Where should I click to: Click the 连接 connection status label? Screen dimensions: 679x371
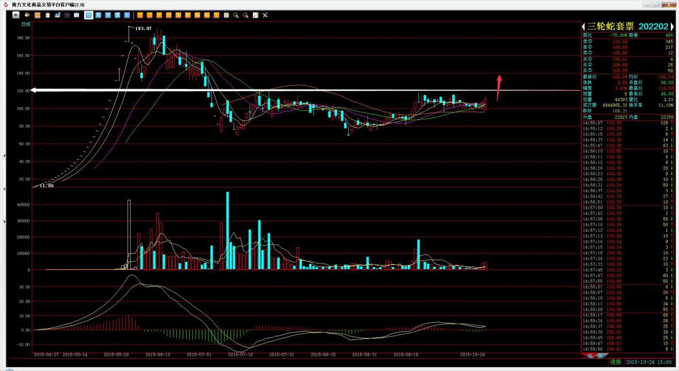(615, 362)
